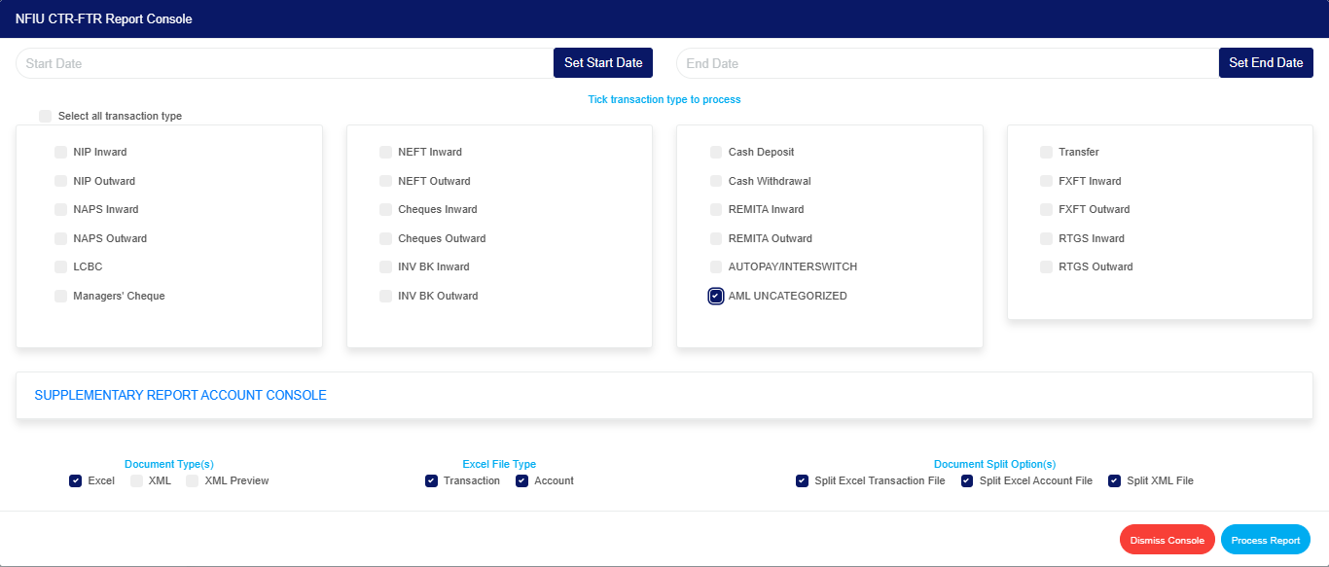Click the Process Report button

(x=1265, y=540)
